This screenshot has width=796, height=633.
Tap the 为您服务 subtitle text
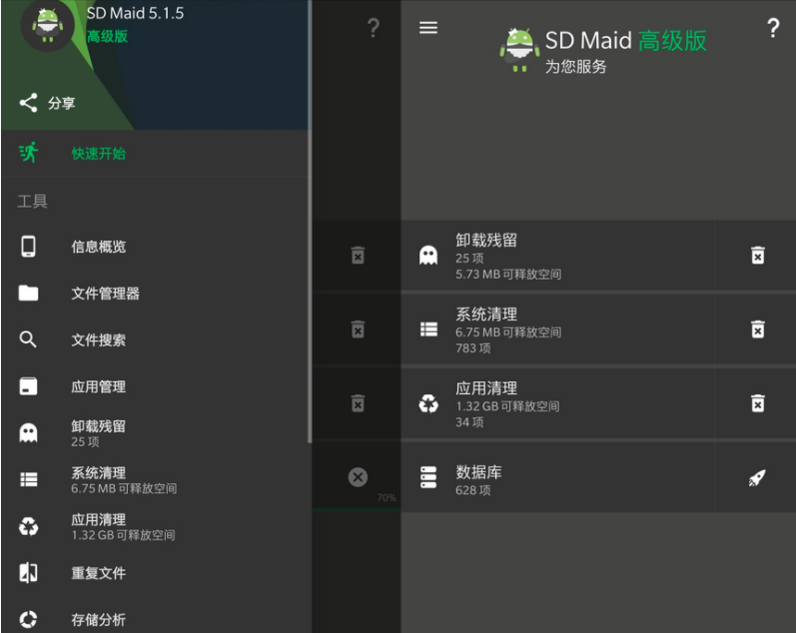coord(575,67)
